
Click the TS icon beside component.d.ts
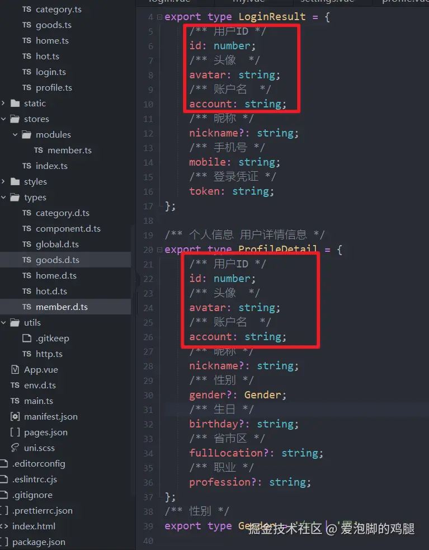(x=27, y=229)
